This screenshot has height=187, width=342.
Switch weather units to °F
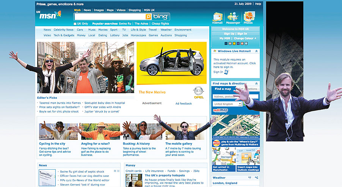coord(250,178)
